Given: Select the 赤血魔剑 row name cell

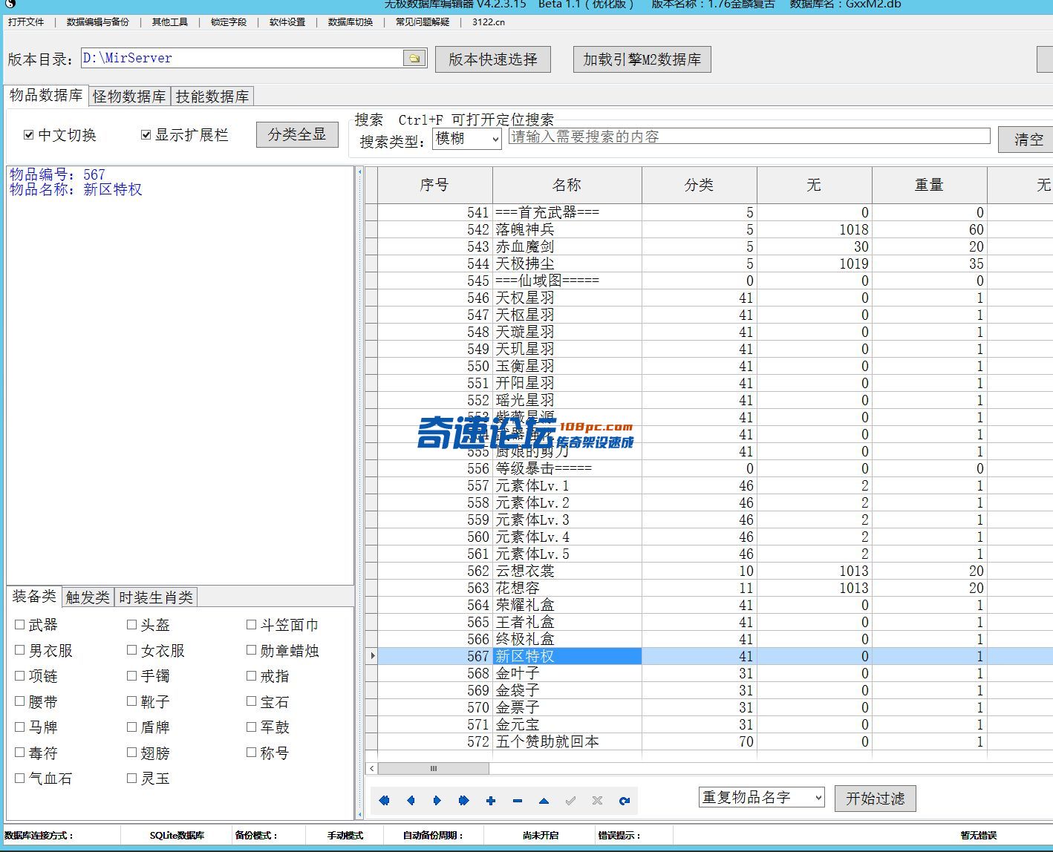Looking at the screenshot, I should tap(567, 246).
